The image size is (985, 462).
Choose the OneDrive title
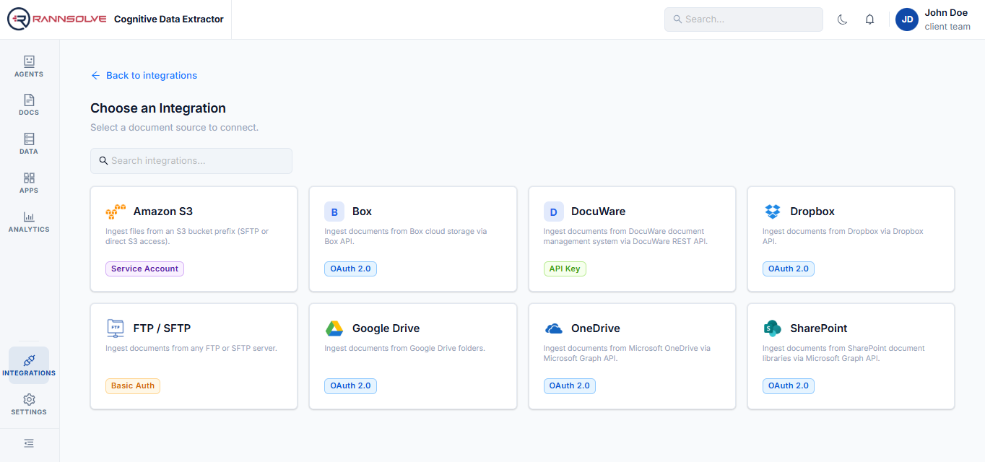[x=596, y=328]
